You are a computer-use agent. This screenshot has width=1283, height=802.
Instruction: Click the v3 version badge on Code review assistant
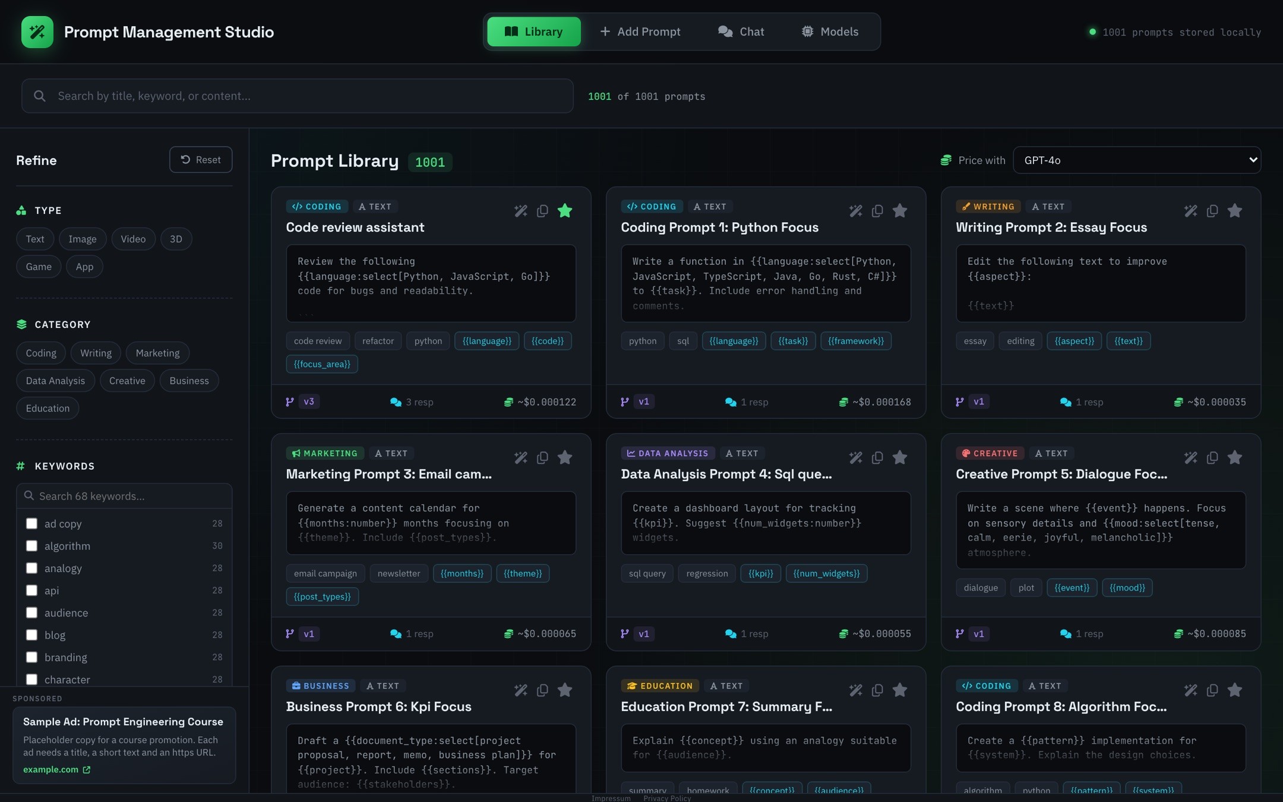[309, 402]
